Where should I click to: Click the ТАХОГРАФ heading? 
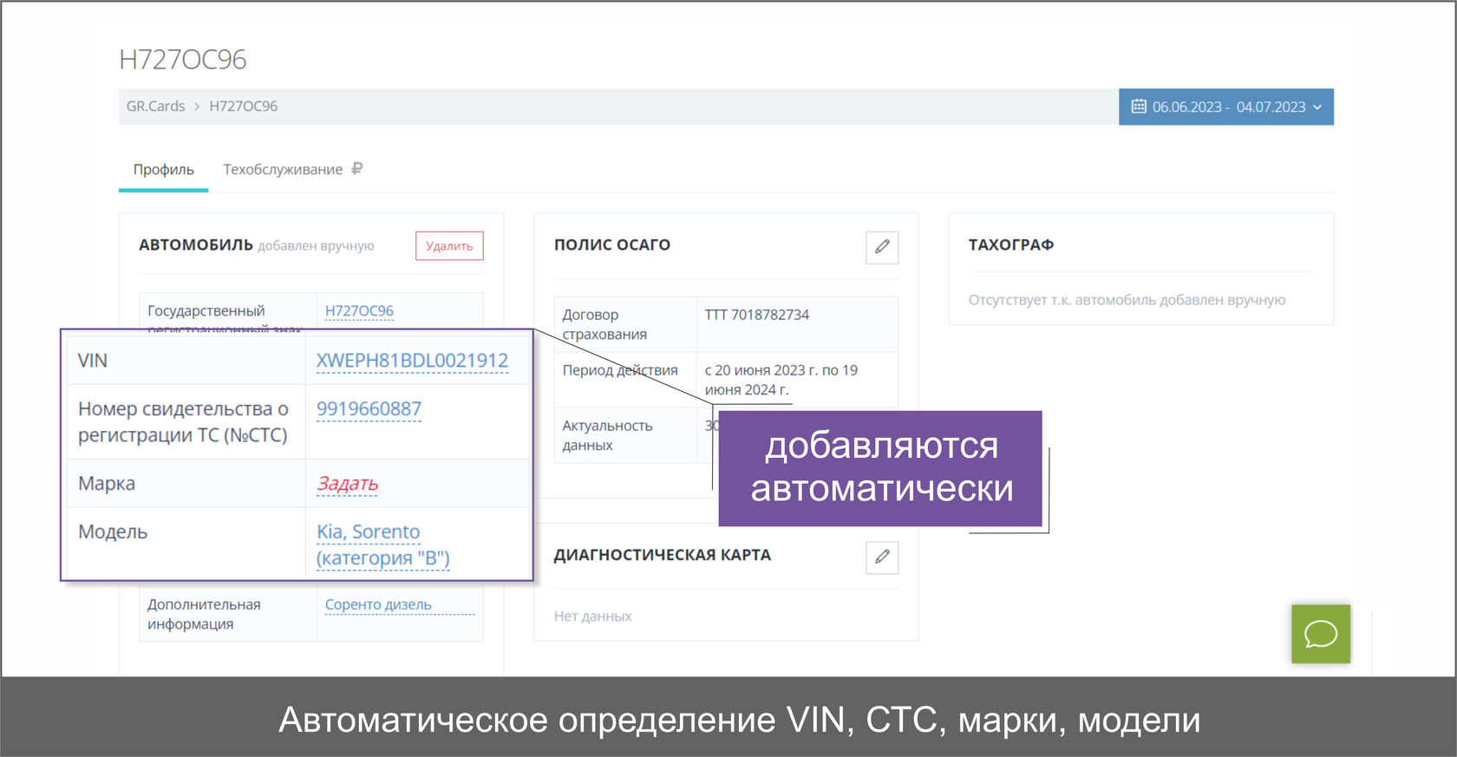pos(1011,245)
